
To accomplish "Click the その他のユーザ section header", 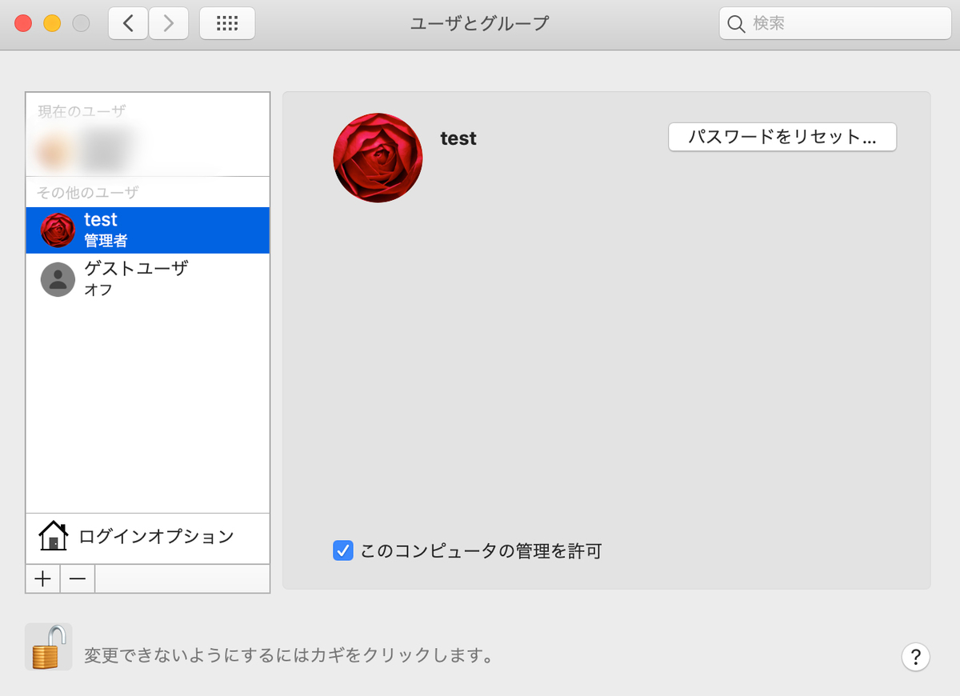I will pyautogui.click(x=88, y=193).
